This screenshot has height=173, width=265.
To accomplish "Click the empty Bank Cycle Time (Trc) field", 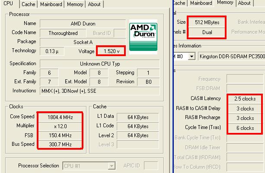I will 245,138.
